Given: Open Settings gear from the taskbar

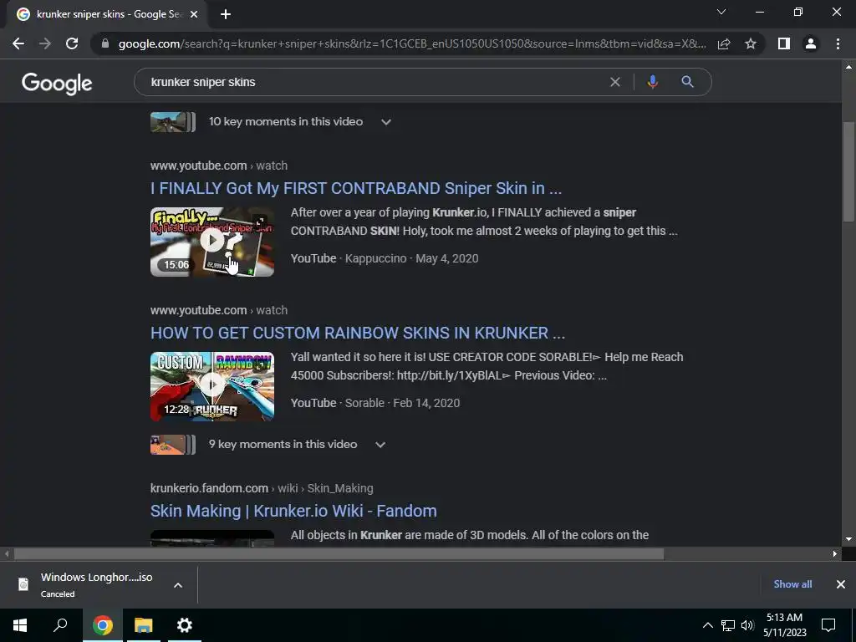Looking at the screenshot, I should point(185,625).
